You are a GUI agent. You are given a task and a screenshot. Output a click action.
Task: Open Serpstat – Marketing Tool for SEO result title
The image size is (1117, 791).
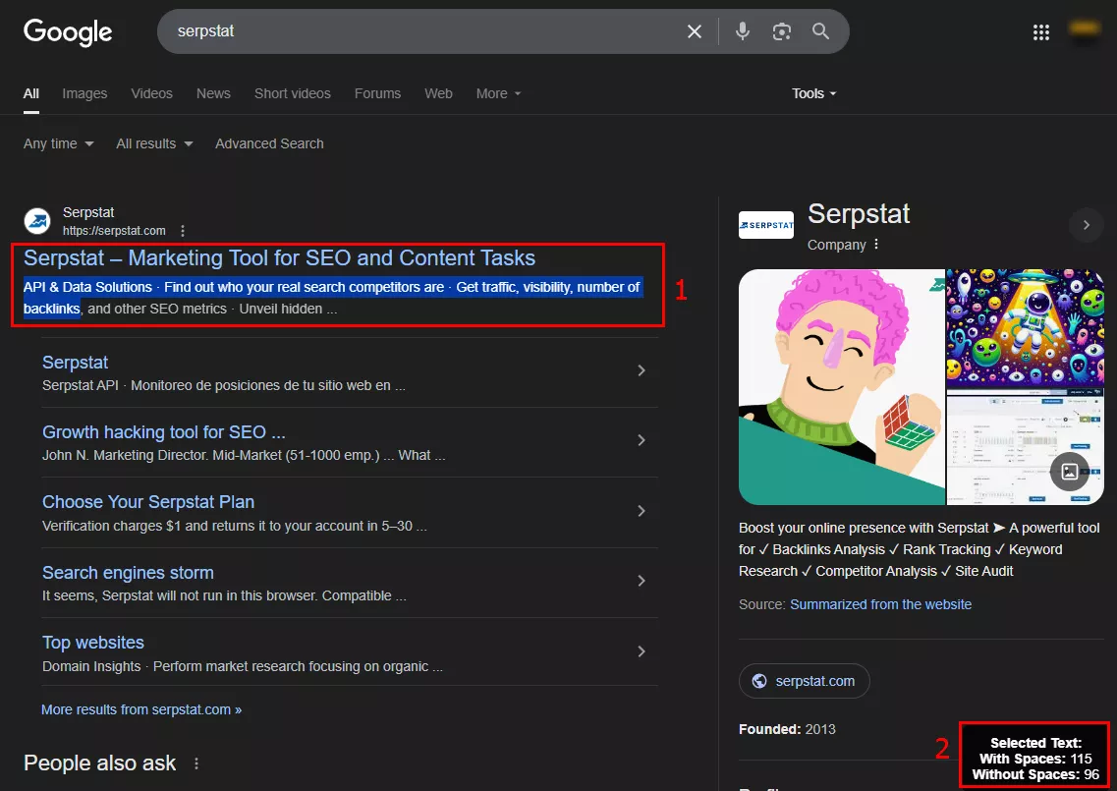(279, 258)
